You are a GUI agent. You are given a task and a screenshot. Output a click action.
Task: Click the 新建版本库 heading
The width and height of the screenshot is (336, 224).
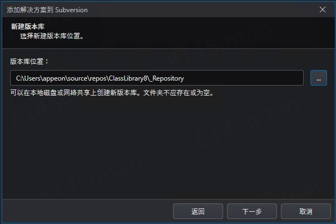(x=28, y=27)
